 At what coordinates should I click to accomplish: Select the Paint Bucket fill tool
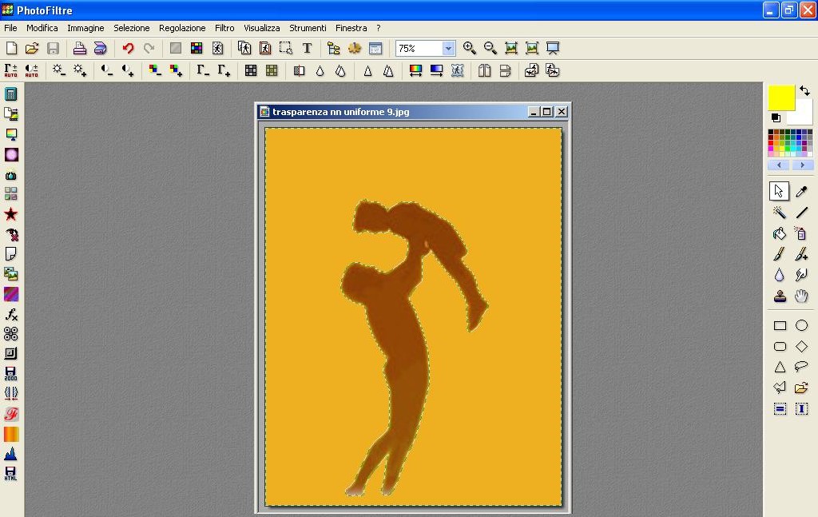780,233
